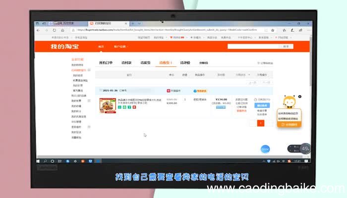Expand the 账户设置 dropdown
The width and height of the screenshot is (347, 198).
[121, 47]
